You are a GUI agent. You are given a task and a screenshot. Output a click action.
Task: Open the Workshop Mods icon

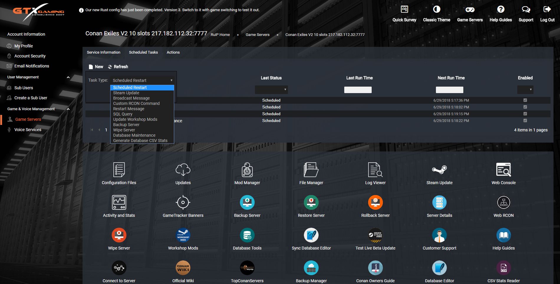point(183,235)
